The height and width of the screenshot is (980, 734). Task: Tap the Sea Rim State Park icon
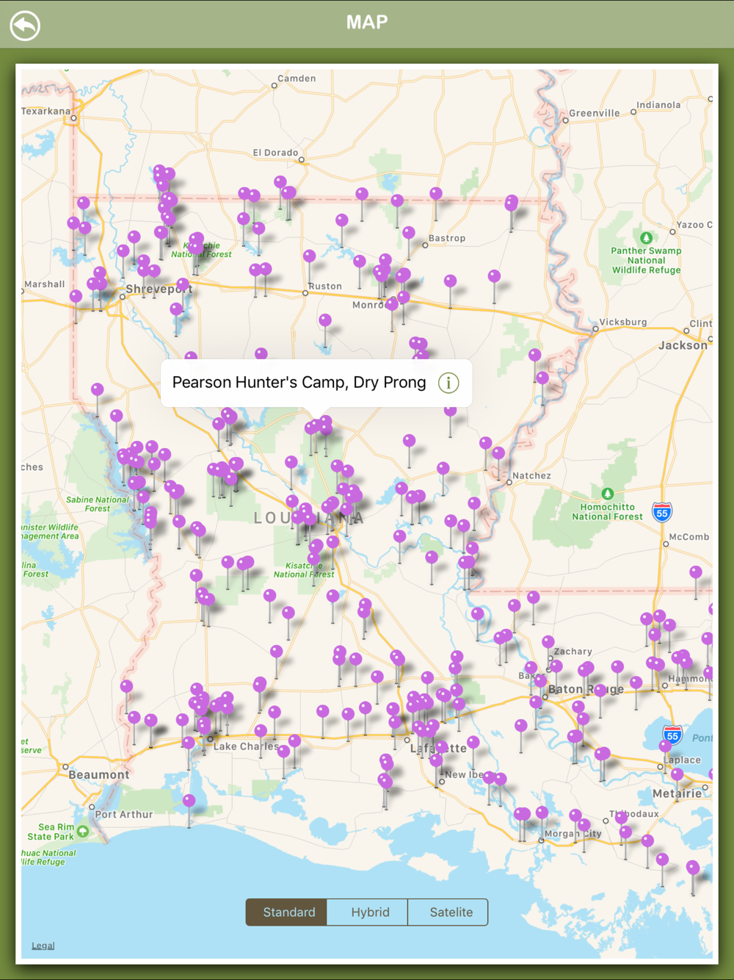coord(83,831)
